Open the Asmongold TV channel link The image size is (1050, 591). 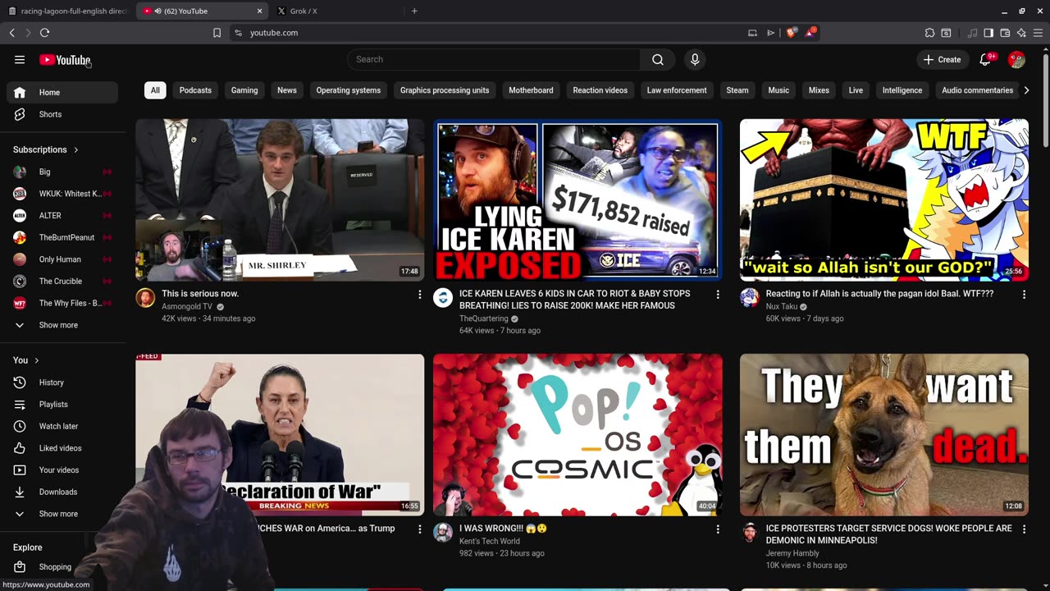[187, 306]
